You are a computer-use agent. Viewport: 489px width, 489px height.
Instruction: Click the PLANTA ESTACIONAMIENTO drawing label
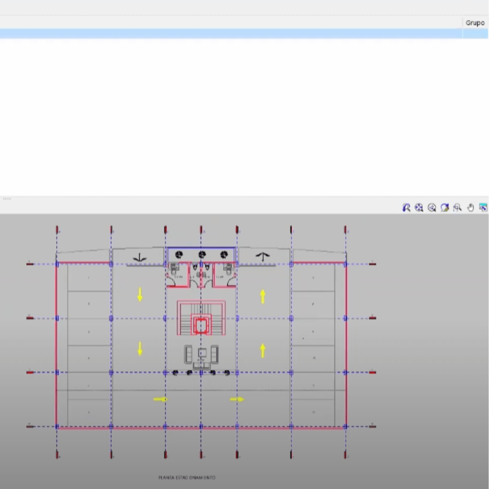click(187, 477)
